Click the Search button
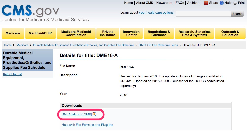 click(x=237, y=14)
